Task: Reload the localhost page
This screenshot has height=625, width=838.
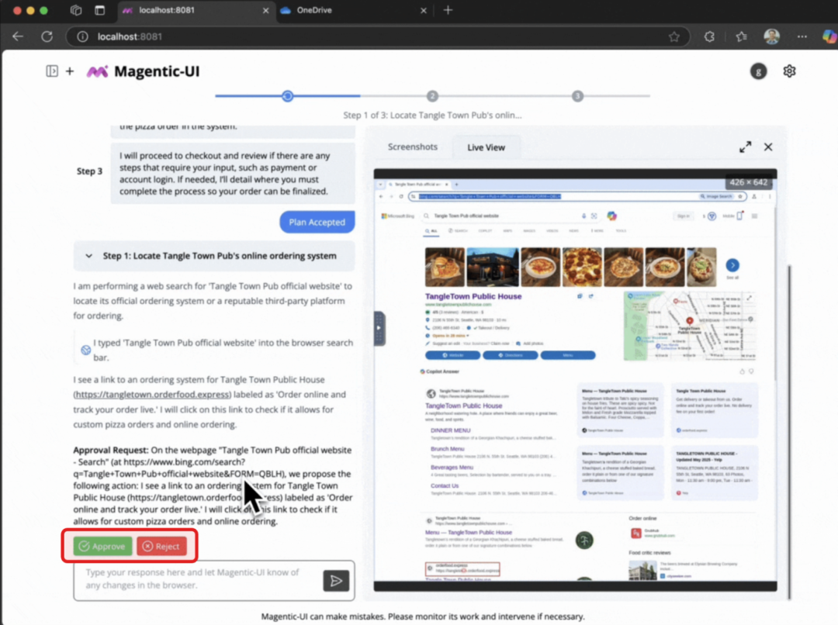Action: 47,36
